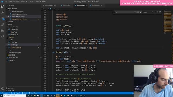Open the Source Control view
173x97 pixels.
point(3,18)
